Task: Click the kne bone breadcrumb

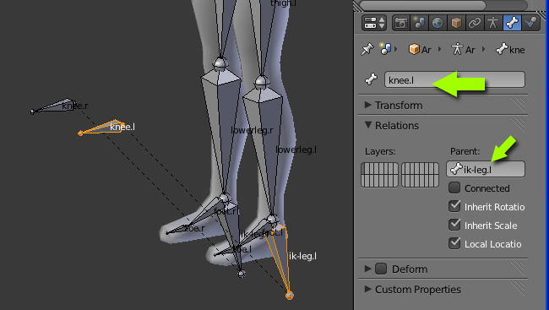Action: [x=510, y=49]
